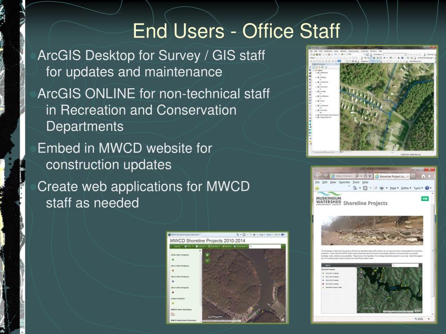Click the Add to Favorites bar star icon
This screenshot has width=446, height=334.
tap(317, 188)
